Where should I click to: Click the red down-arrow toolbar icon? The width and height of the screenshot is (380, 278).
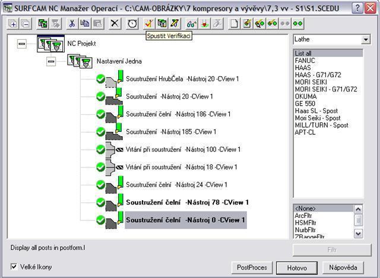[x=205, y=24]
